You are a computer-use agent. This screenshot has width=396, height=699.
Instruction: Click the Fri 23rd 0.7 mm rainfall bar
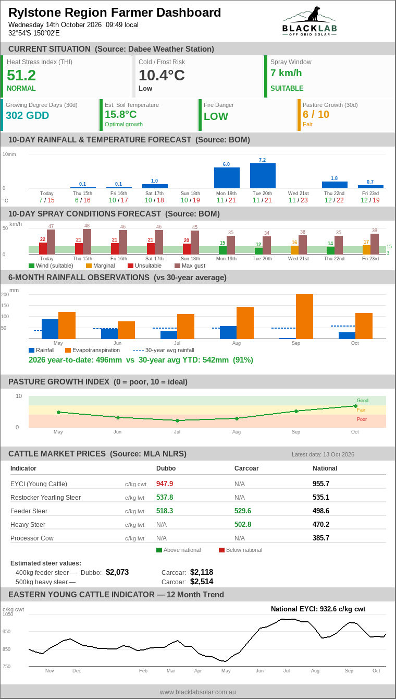370,187
